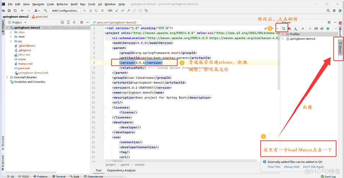Select the pom.xml editor tab
The image size is (344, 178).
coord(116,22)
